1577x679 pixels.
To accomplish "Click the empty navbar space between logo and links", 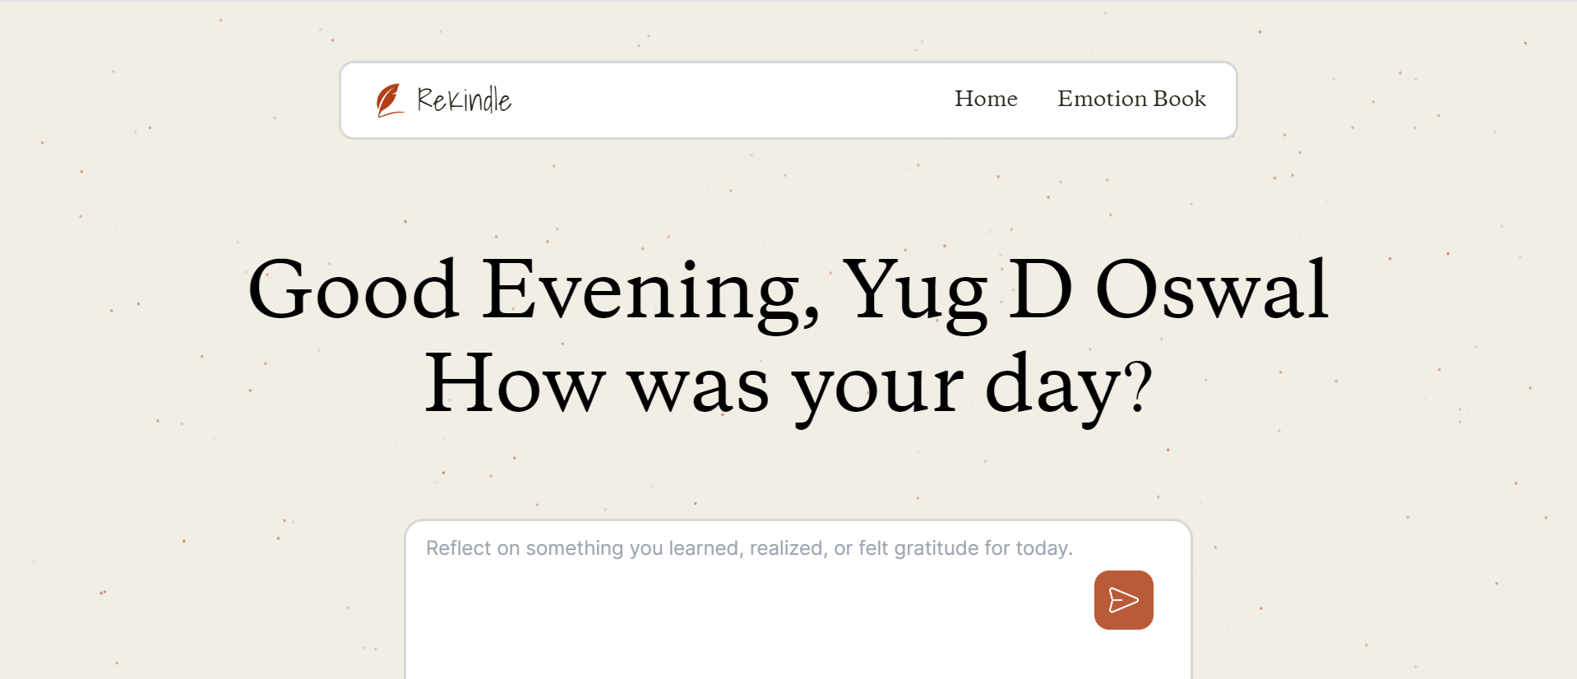I will click(x=732, y=100).
